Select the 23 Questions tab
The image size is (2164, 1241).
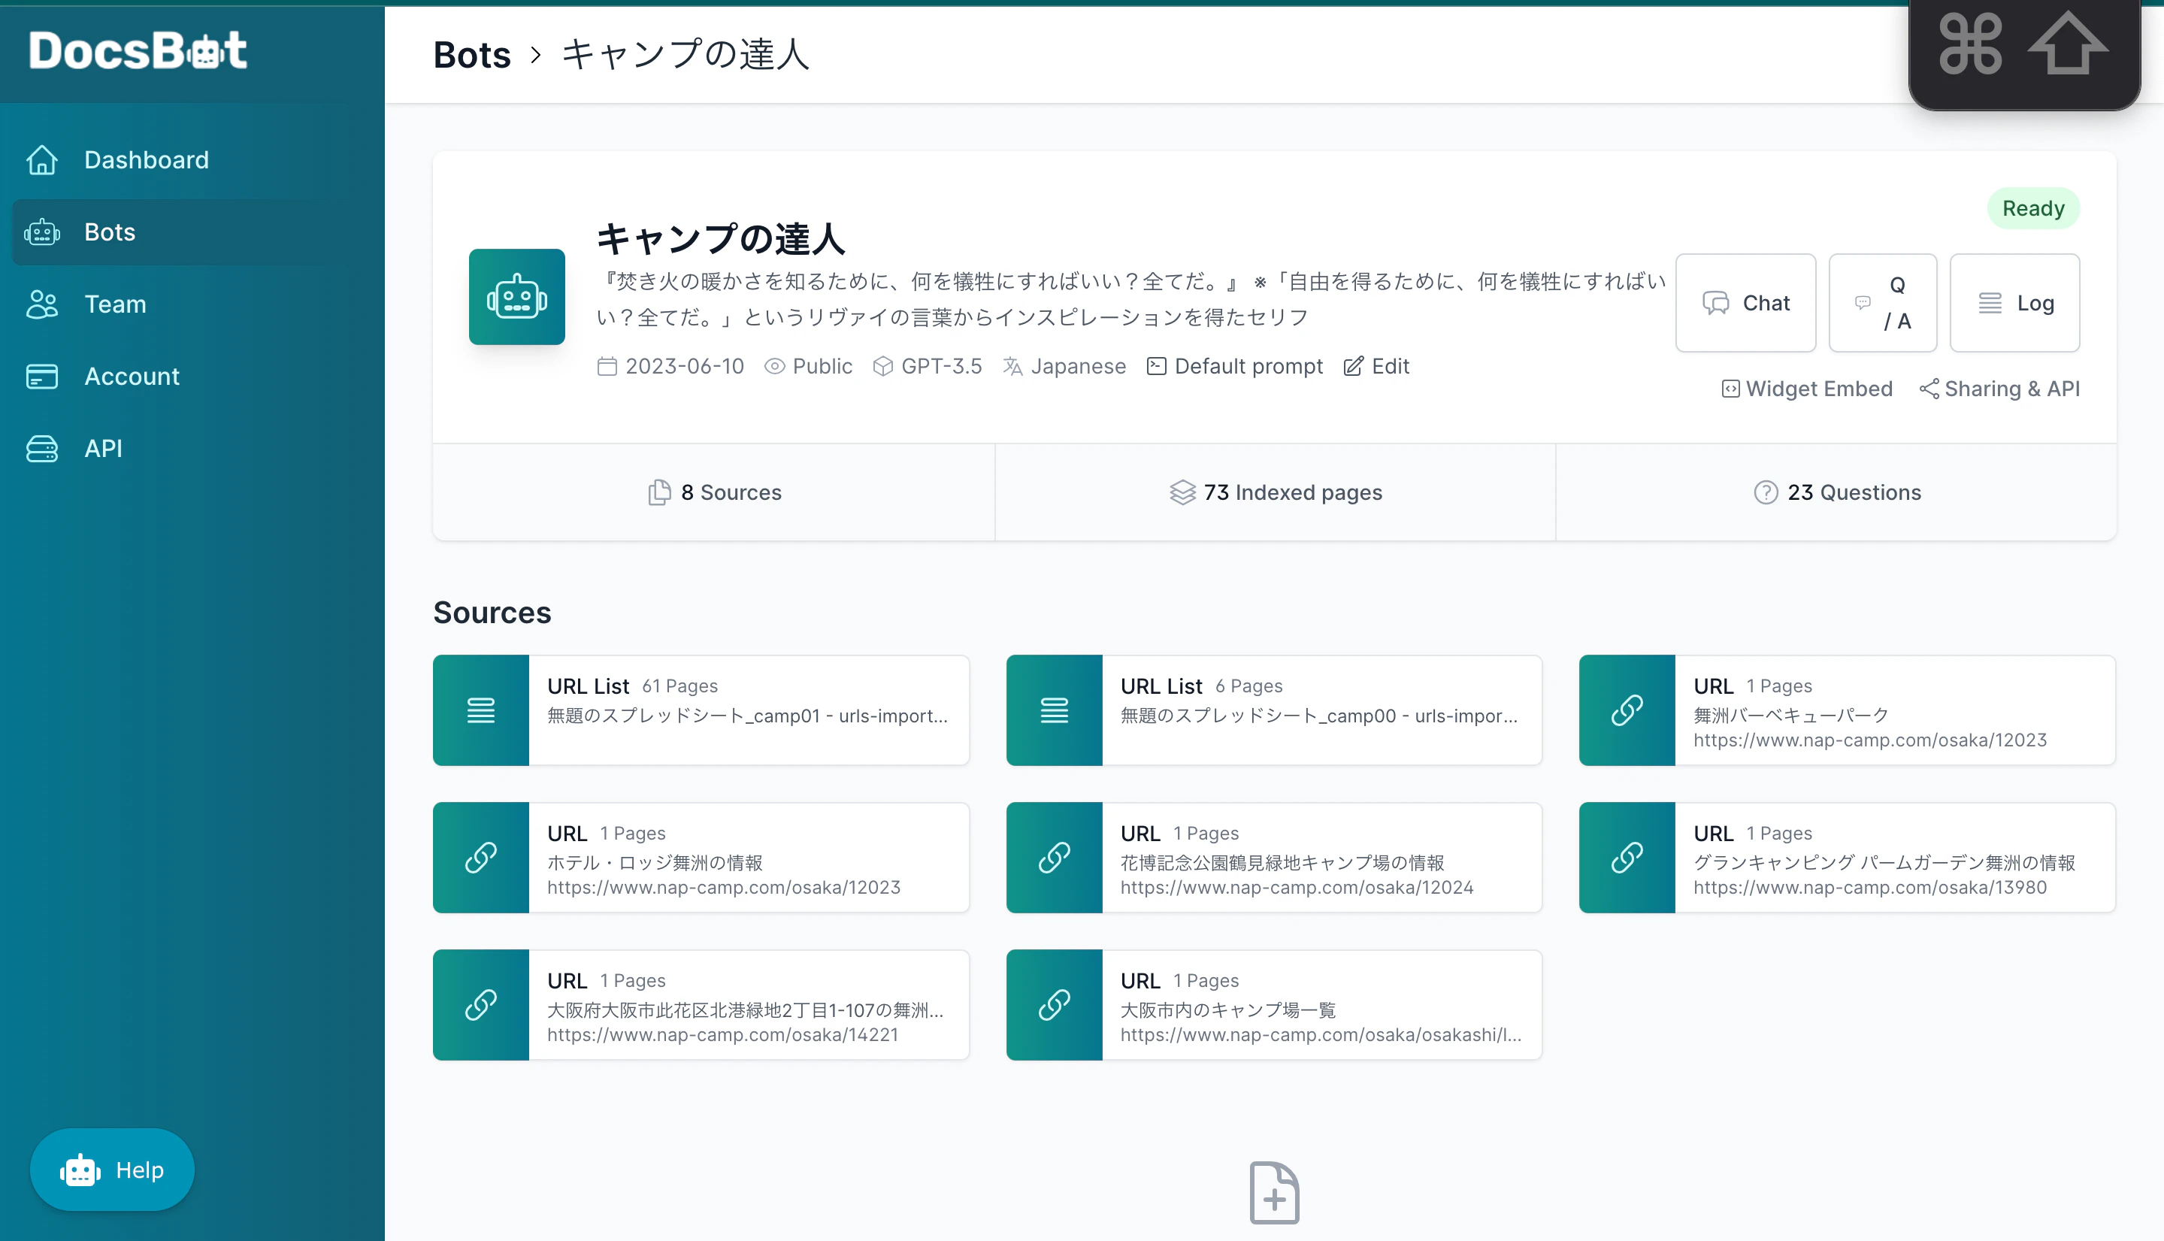(1837, 492)
